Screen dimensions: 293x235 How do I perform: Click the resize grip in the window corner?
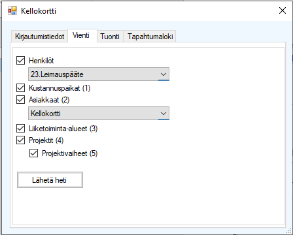[289, 231]
